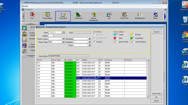
Task: Click the left arrow on main toolbar
Action: click(23, 16)
